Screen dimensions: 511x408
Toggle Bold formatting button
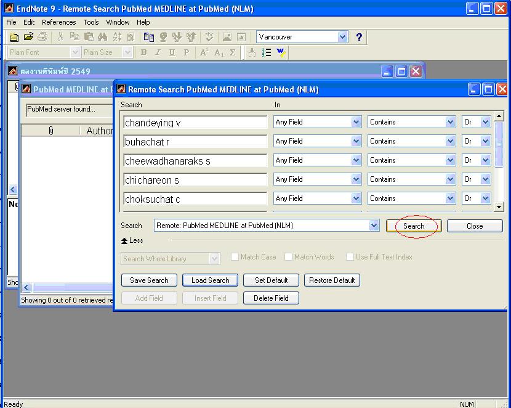click(x=143, y=52)
